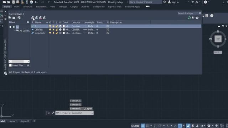
Task: Toggle layer 0 on/off light bulb
Action: 50,26
